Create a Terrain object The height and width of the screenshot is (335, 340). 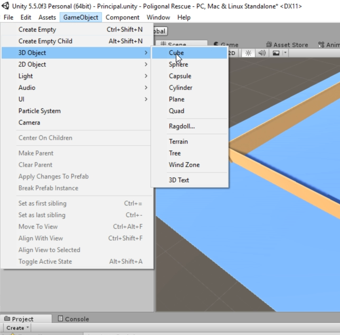(190, 142)
